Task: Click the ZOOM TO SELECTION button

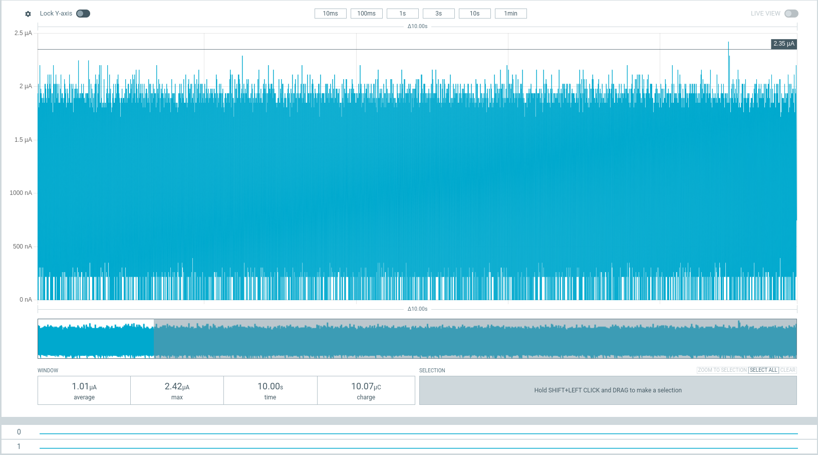Action: point(721,370)
